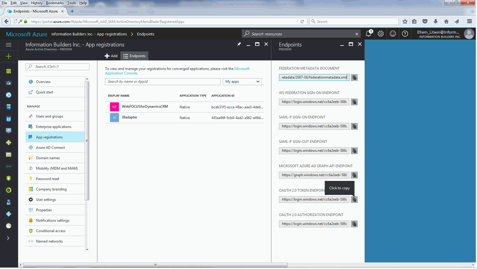Image resolution: width=477 pixels, height=269 pixels.
Task: Click the Firefox URL address bar
Action: click(164, 21)
